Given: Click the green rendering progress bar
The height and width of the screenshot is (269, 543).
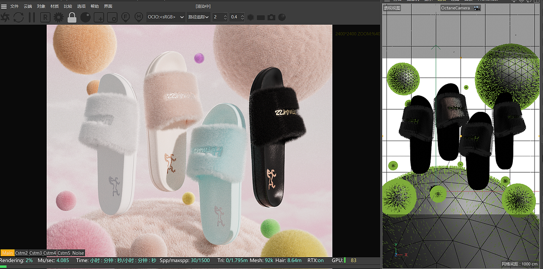Looking at the screenshot, I should click(4, 266).
